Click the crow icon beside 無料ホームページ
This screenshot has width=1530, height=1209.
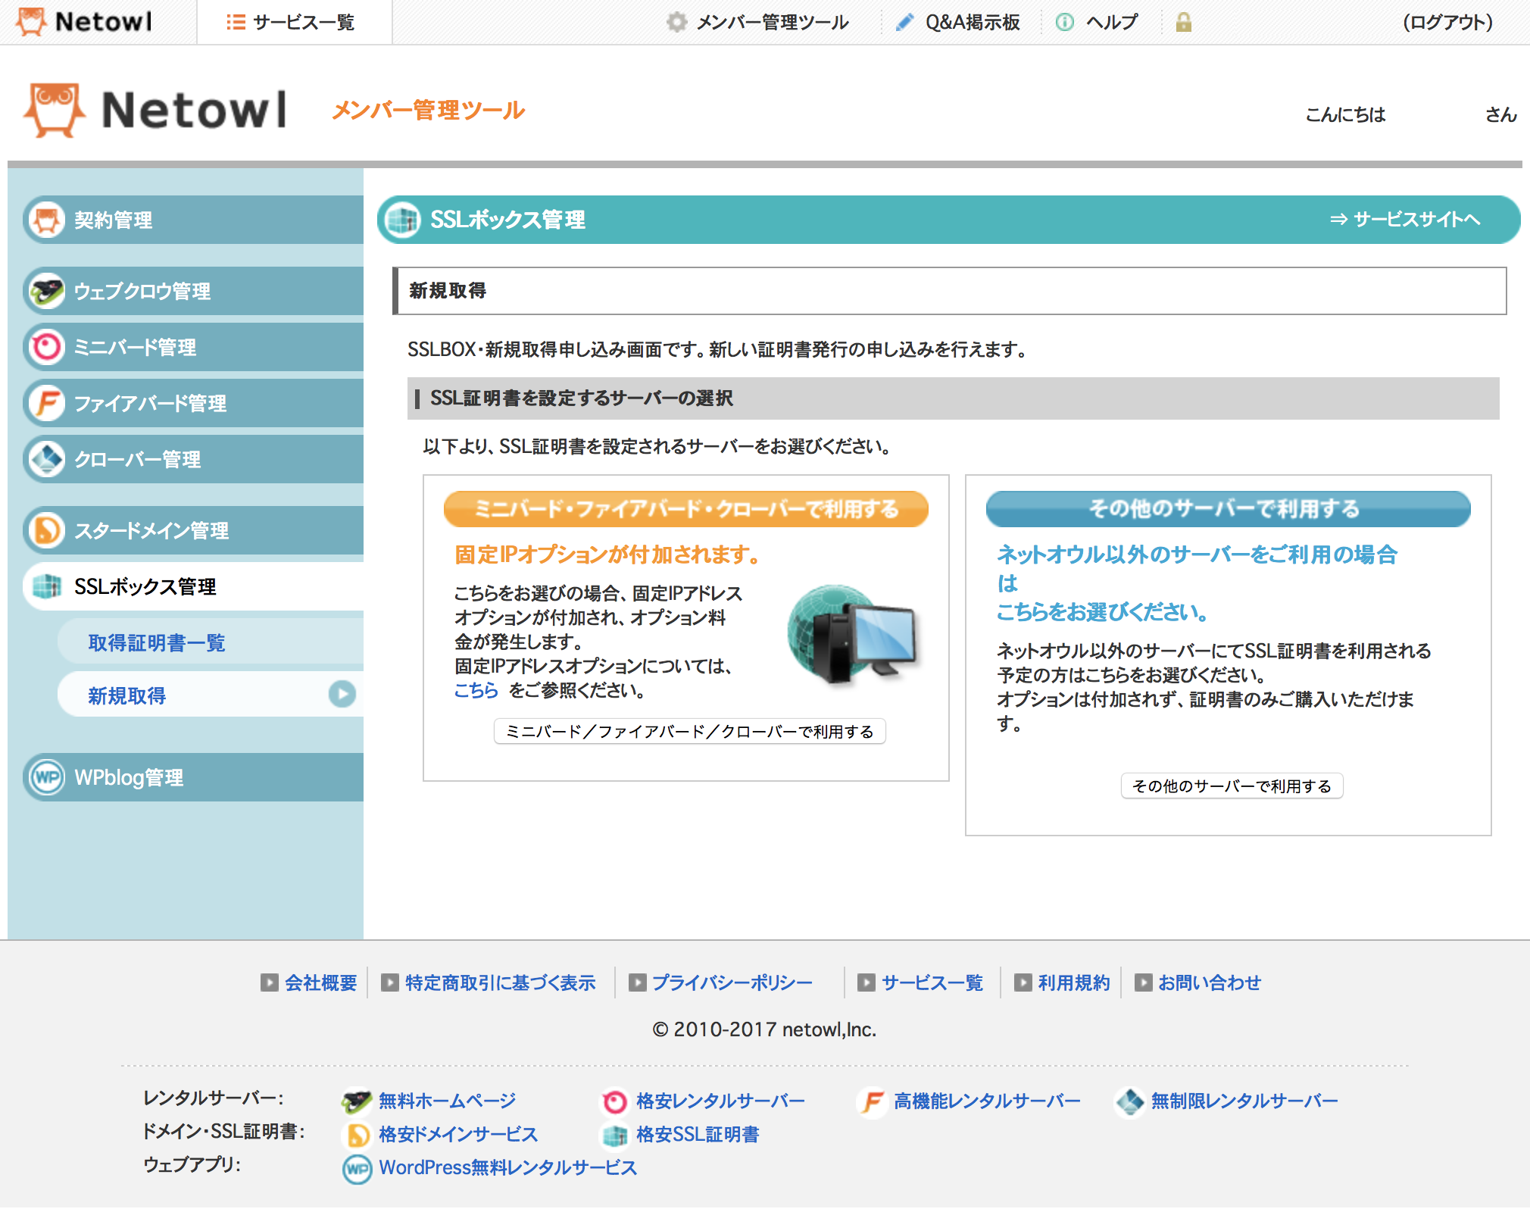[357, 1101]
